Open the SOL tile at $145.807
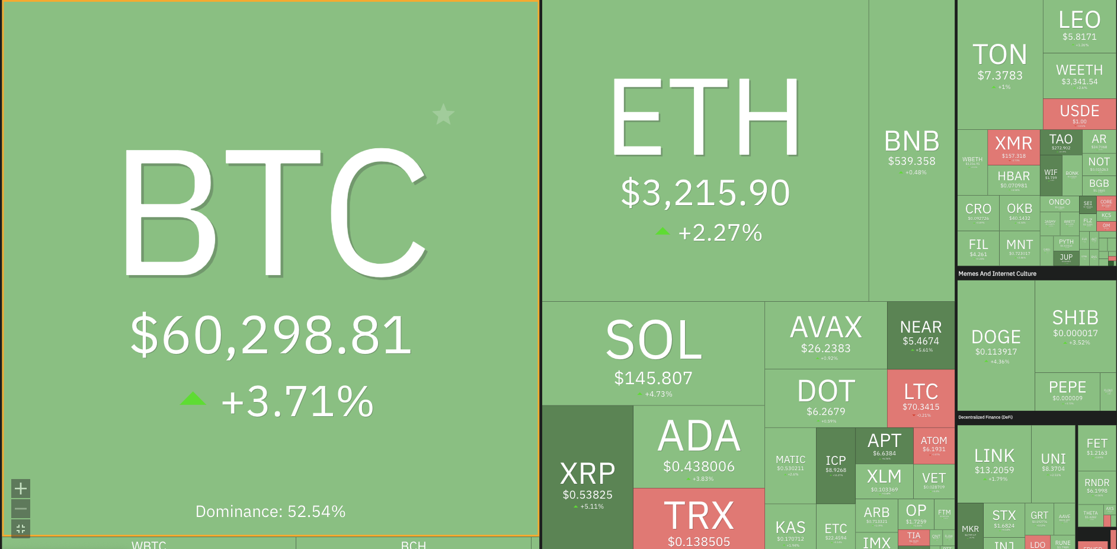Viewport: 1117px width, 549px height. coord(653,353)
